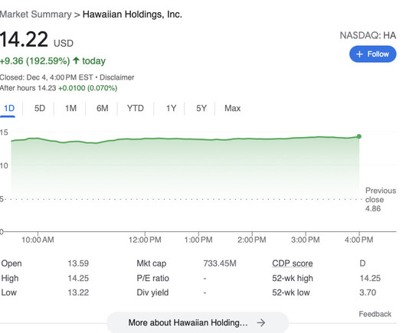Open the Disclaimer link
The height and width of the screenshot is (333, 406).
(x=116, y=77)
